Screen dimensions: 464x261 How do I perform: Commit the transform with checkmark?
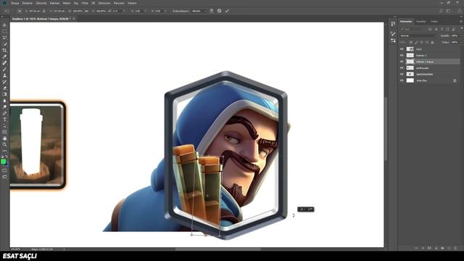coord(227,11)
